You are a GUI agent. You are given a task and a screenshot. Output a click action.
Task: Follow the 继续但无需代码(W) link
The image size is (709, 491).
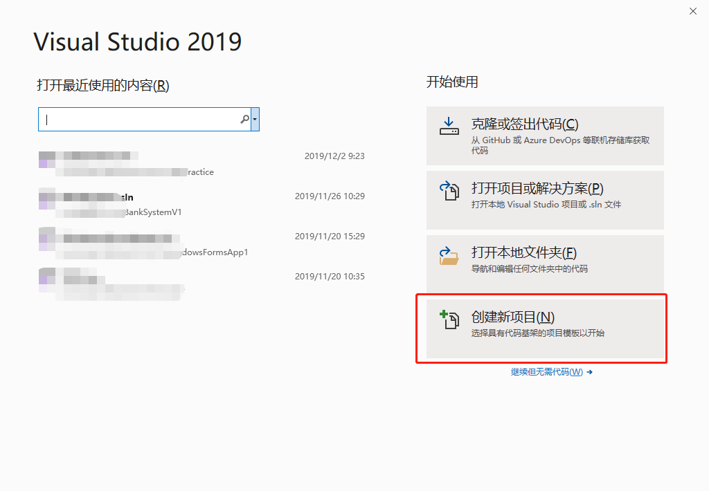click(547, 372)
